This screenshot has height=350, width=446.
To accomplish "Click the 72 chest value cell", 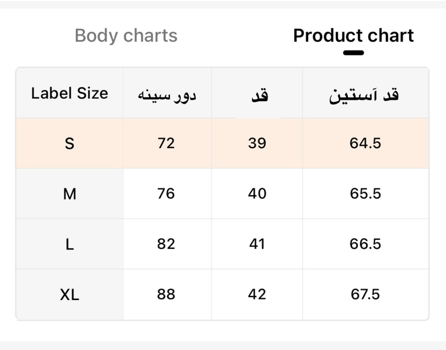I will pos(167,143).
